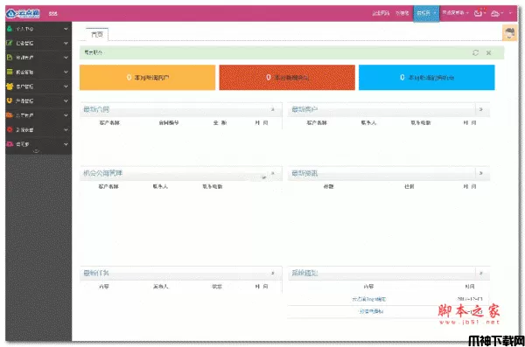Expand the pencil-edit sidebar menu chevron

click(66, 43)
